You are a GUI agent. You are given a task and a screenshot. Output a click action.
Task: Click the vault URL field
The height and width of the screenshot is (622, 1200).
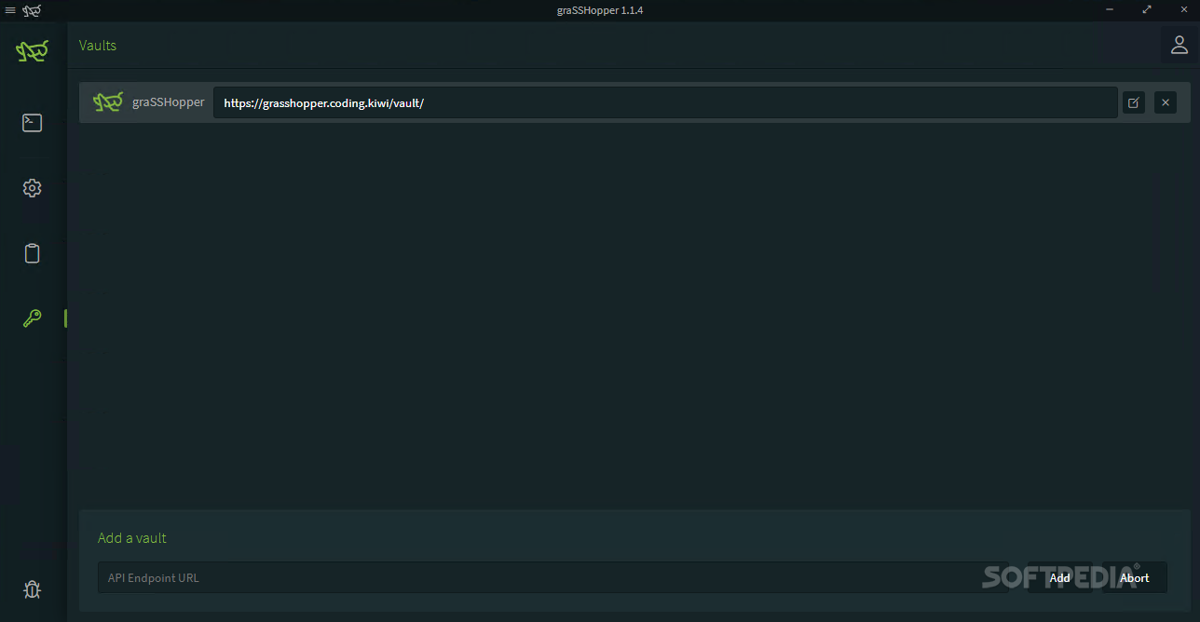coord(665,102)
